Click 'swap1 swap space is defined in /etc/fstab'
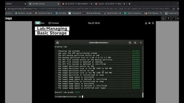184x103 pixels. click(83, 79)
